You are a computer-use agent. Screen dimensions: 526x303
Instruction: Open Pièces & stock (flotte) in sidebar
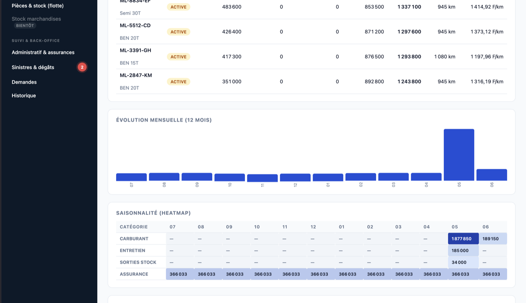[x=38, y=6]
